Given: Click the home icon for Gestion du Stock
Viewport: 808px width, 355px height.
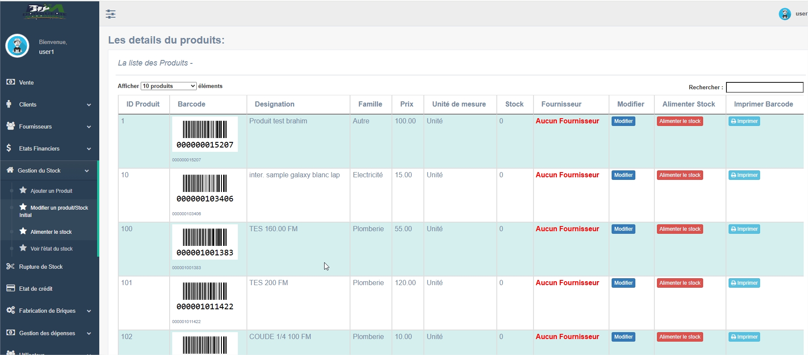Looking at the screenshot, I should 10,170.
